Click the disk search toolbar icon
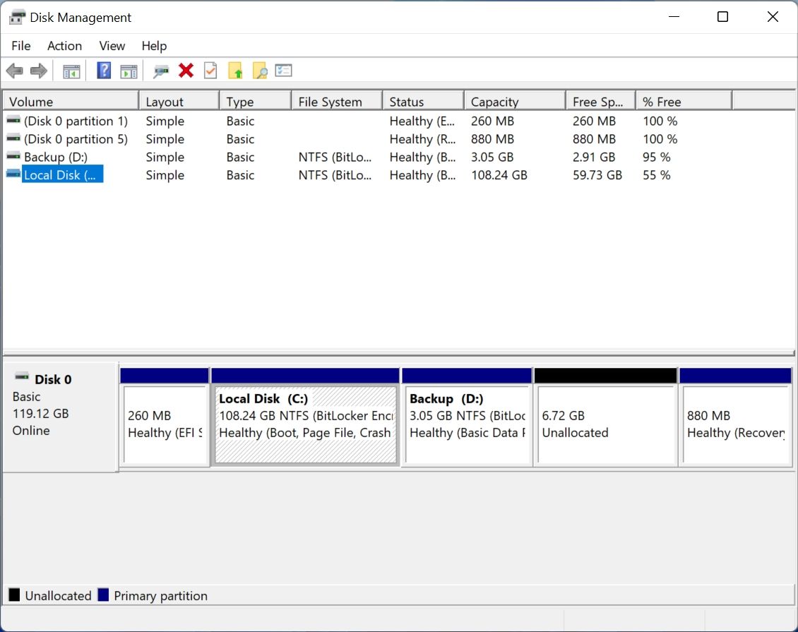The image size is (798, 632). tap(160, 70)
